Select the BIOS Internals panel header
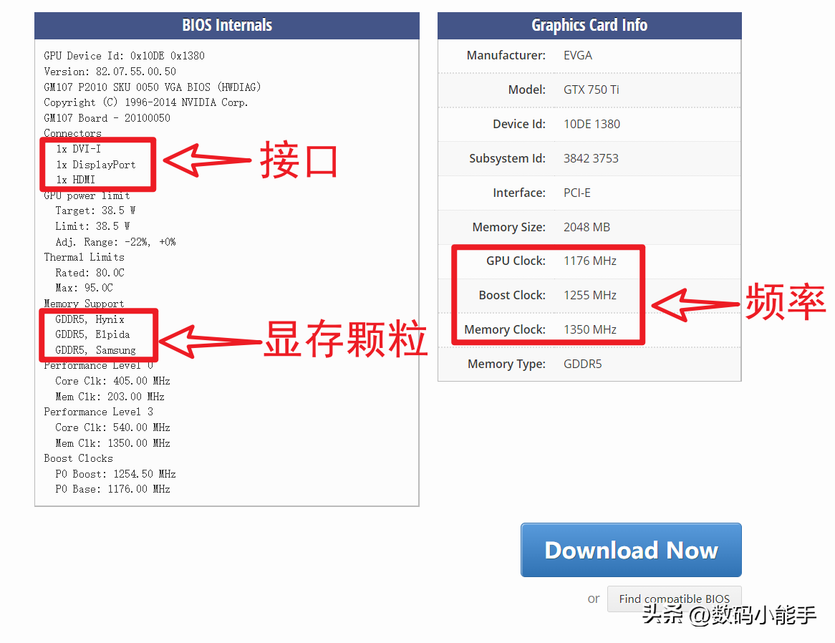 coord(226,25)
